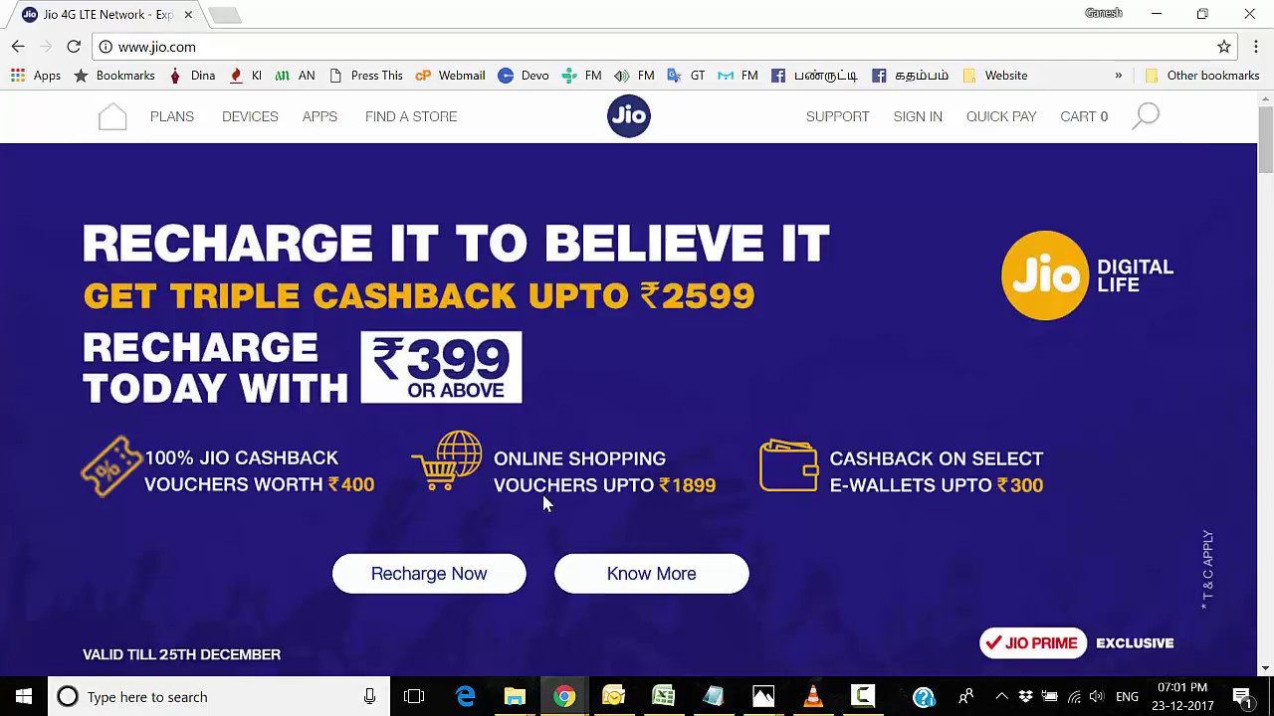Screen dimensions: 1274x716
Task: Go back with the browser back arrow
Action: pyautogui.click(x=18, y=47)
